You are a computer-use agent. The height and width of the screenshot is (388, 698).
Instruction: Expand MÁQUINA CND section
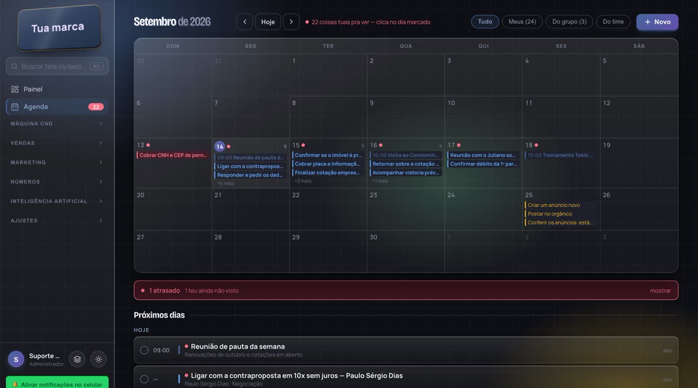click(x=57, y=124)
